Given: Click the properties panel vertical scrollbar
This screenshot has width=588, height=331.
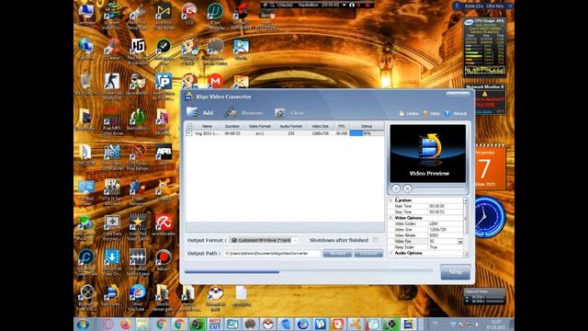Looking at the screenshot, I should [x=466, y=227].
